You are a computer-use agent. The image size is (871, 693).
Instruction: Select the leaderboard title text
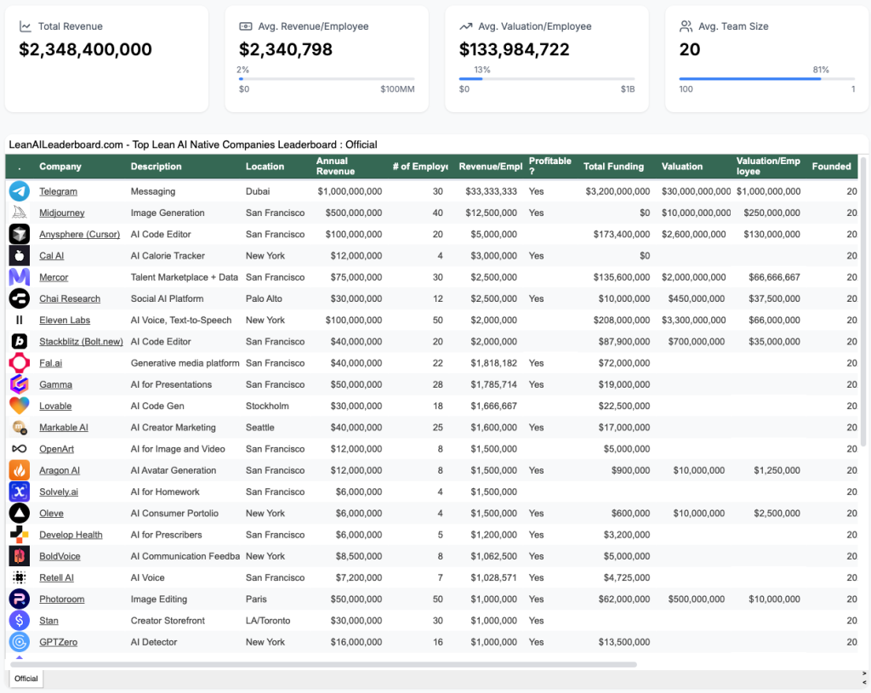[x=193, y=145]
